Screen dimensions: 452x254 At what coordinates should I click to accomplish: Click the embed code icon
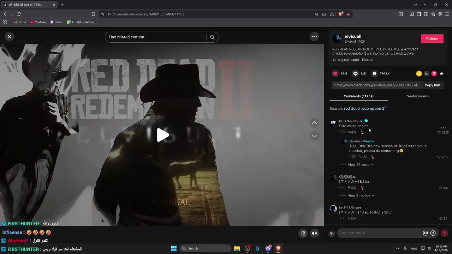pyautogui.click(x=427, y=74)
